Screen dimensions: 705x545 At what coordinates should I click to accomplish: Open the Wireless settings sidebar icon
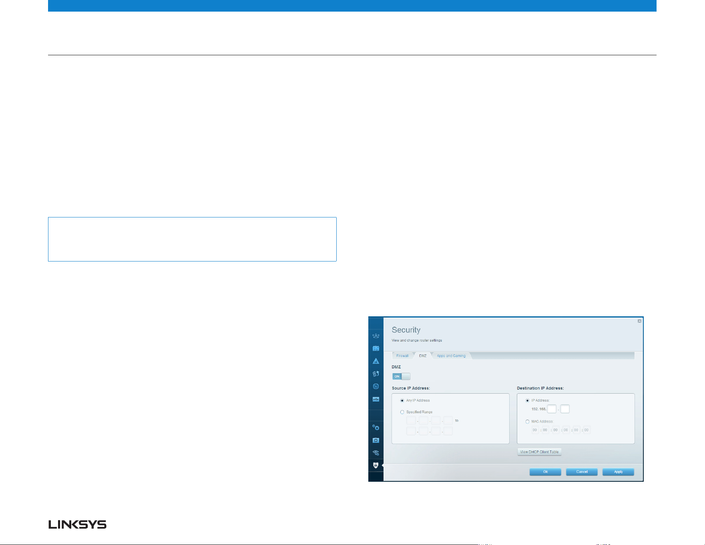click(x=376, y=453)
